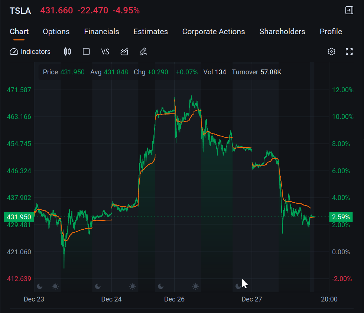The width and height of the screenshot is (364, 313).
Task: View the Shareholders tab
Action: (282, 32)
